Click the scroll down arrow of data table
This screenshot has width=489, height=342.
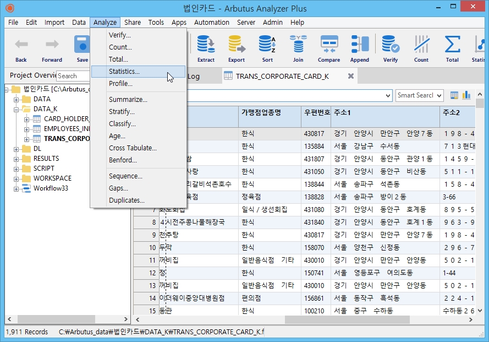(x=480, y=311)
